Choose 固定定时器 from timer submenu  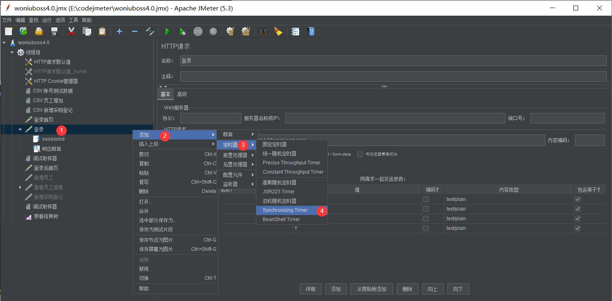tap(292, 144)
